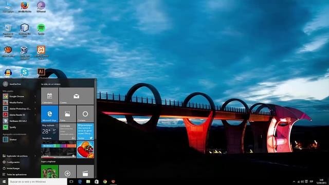The height and width of the screenshot is (185, 329).
Task: Expand Mozilla Firefox jump list arrow
Action: pyautogui.click(x=35, y=103)
